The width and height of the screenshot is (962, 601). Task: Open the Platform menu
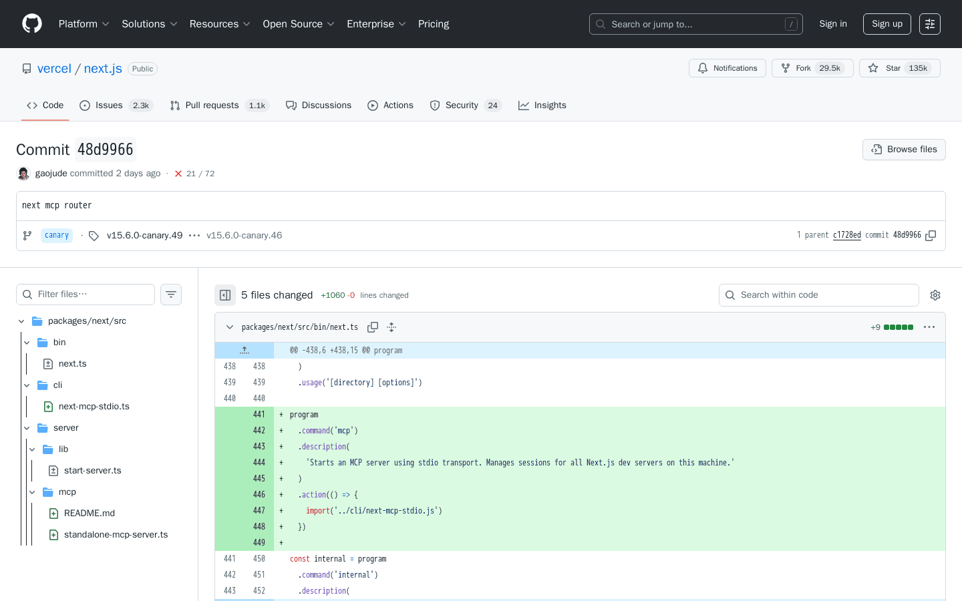[x=84, y=24]
